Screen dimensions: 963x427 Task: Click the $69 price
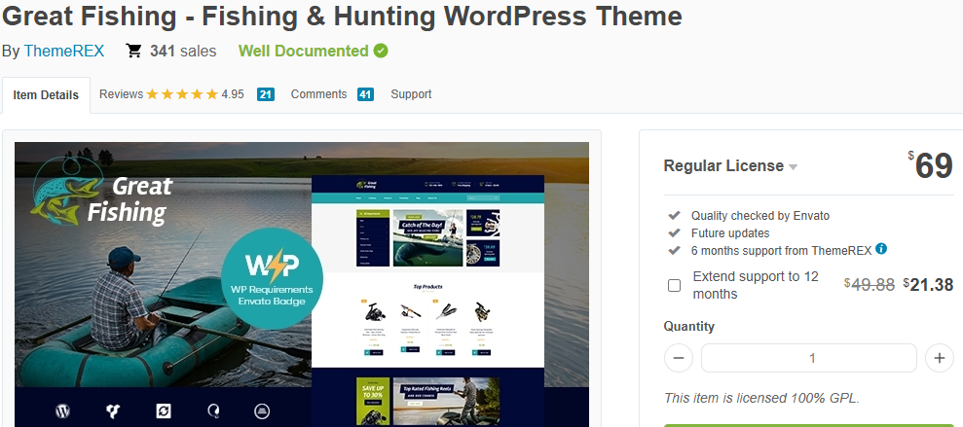931,165
